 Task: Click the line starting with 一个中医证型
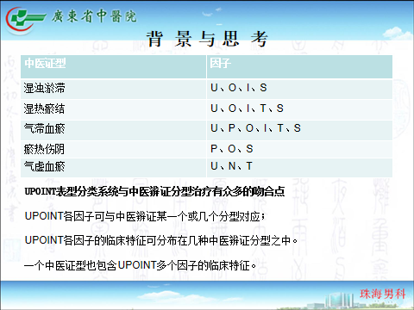(x=140, y=265)
